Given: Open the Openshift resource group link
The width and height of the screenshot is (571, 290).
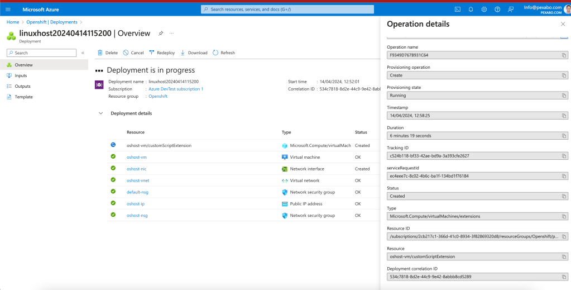Looking at the screenshot, I should point(158,96).
